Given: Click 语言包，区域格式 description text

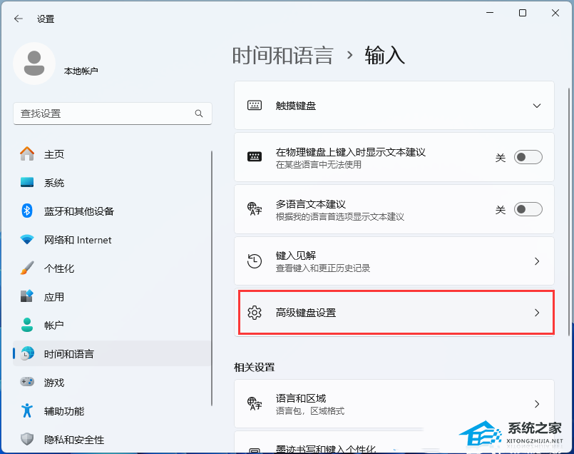Looking at the screenshot, I should pyautogui.click(x=310, y=411).
